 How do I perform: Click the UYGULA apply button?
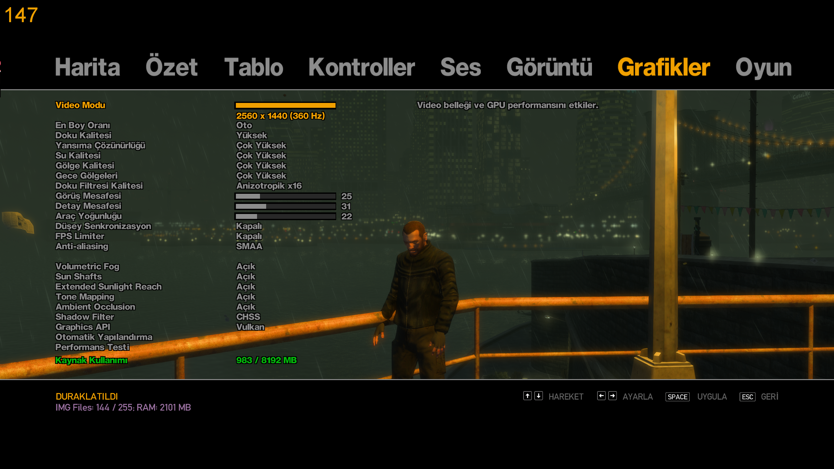tap(712, 397)
